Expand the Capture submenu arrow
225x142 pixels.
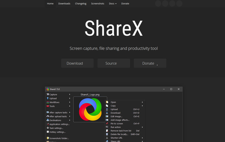[x=70, y=94]
